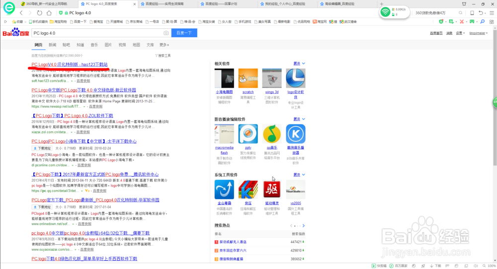
Task: Open the 淘宝购物 bookmark folder
Action: pyautogui.click(x=58, y=21)
